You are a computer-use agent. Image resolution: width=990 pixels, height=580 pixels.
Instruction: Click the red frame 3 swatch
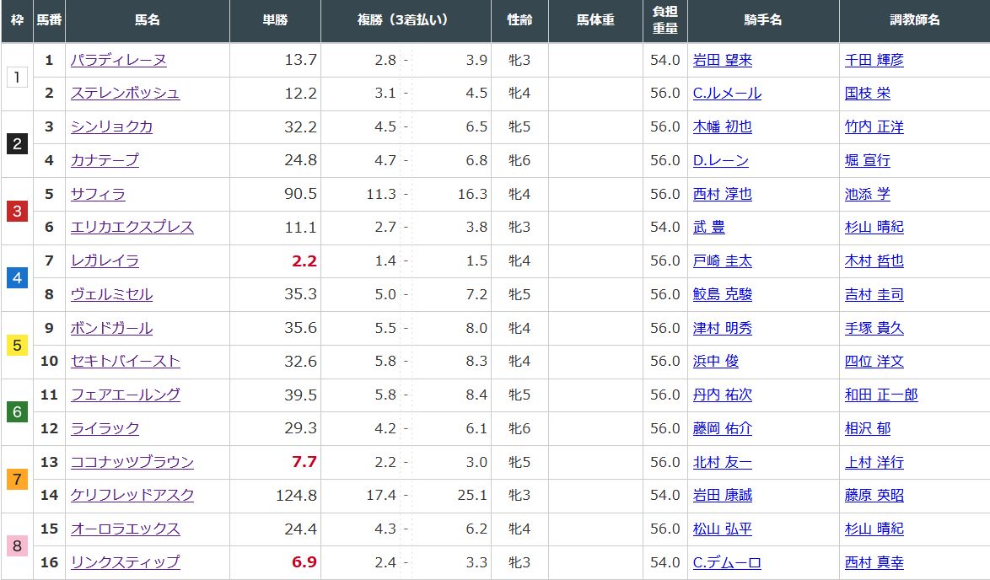tap(17, 211)
